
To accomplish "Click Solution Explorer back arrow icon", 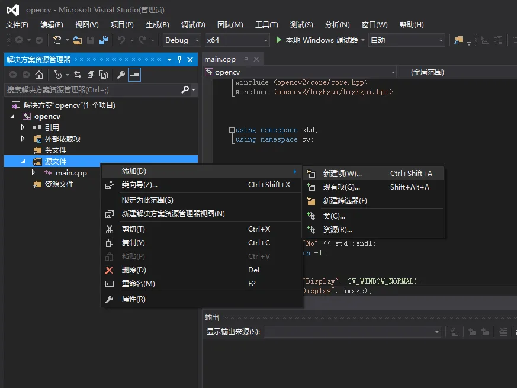I will pyautogui.click(x=13, y=75).
